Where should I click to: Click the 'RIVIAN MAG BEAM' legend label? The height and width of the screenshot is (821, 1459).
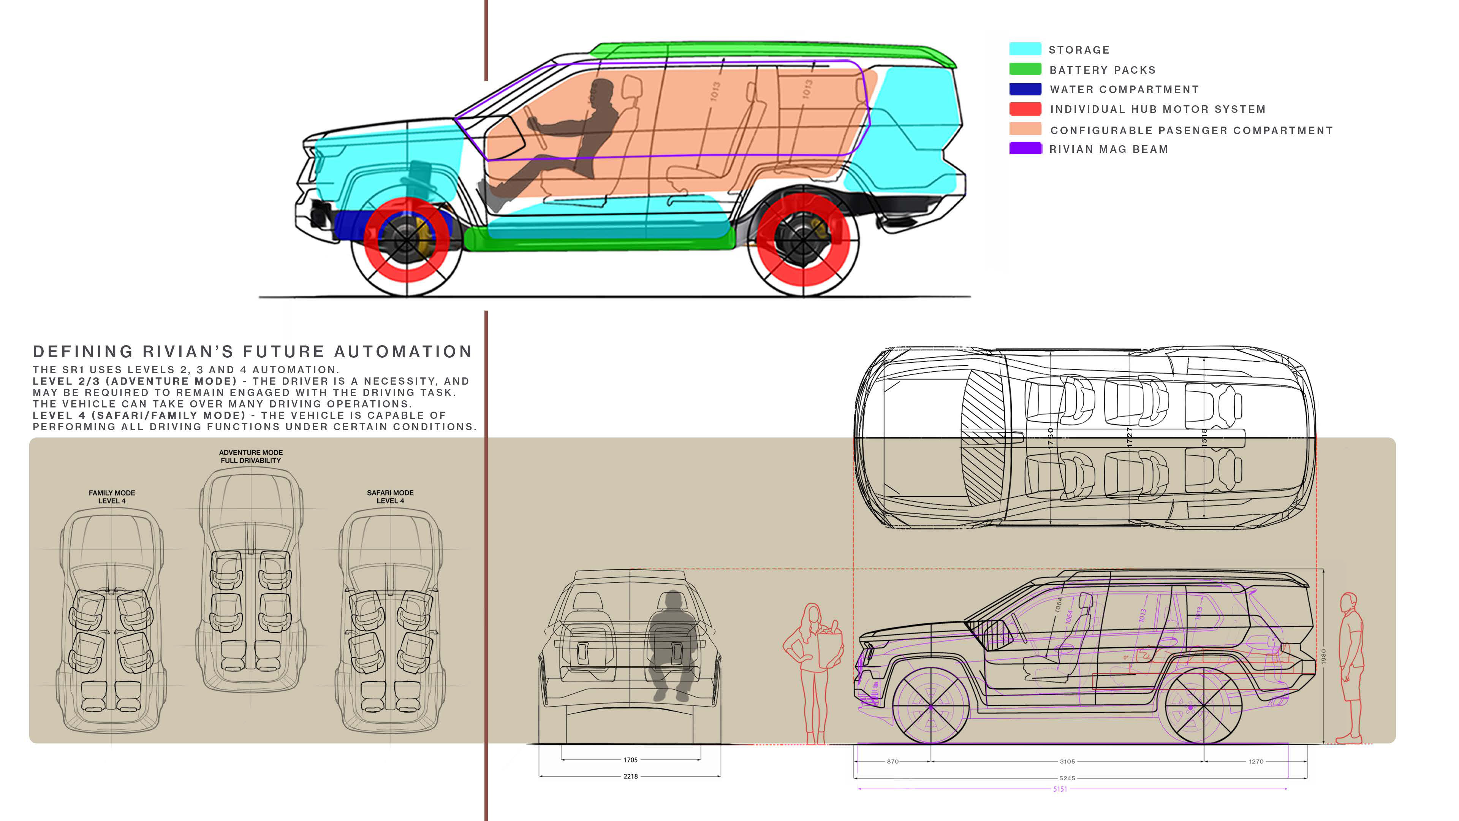[1108, 149]
